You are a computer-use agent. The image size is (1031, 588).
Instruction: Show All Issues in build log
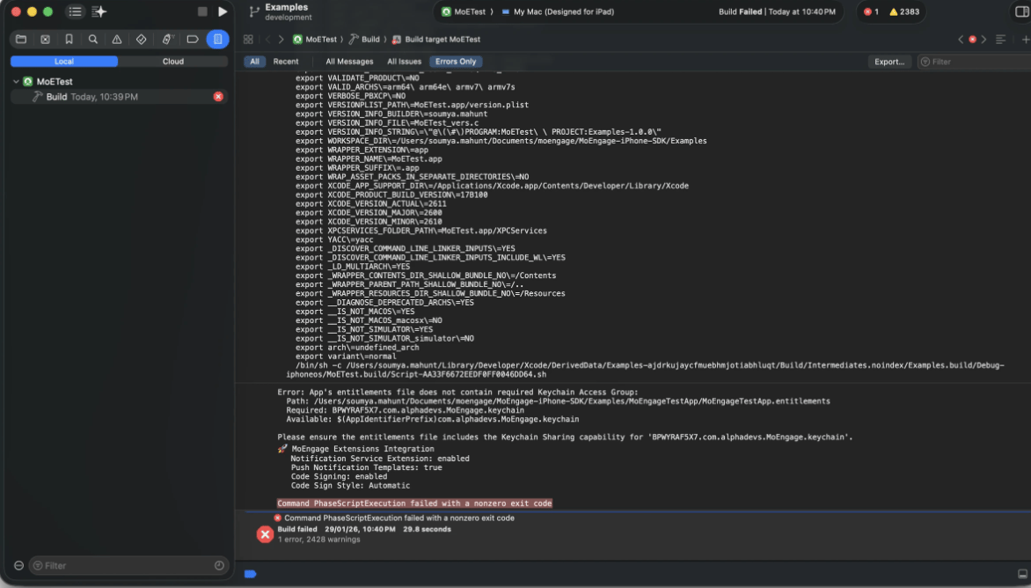pyautogui.click(x=404, y=61)
